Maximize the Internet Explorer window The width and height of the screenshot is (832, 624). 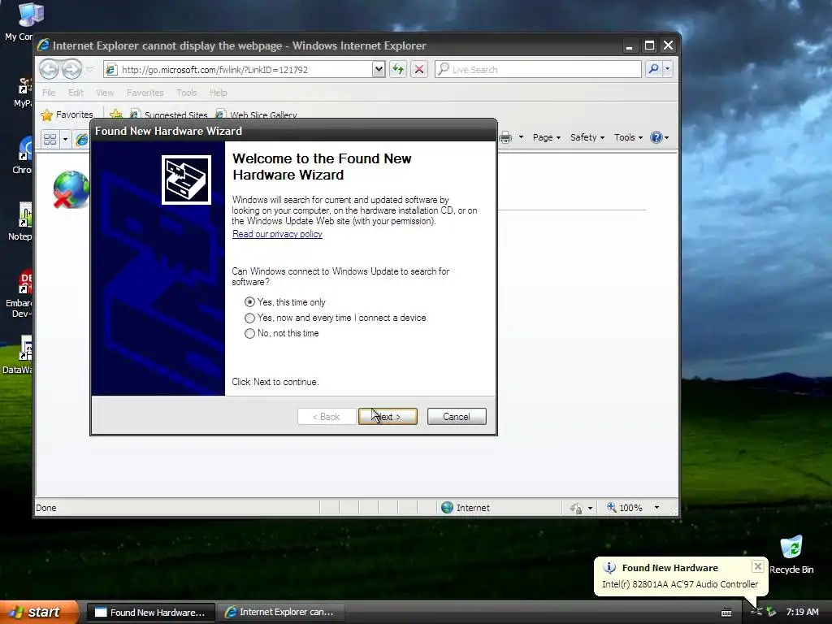[649, 45]
